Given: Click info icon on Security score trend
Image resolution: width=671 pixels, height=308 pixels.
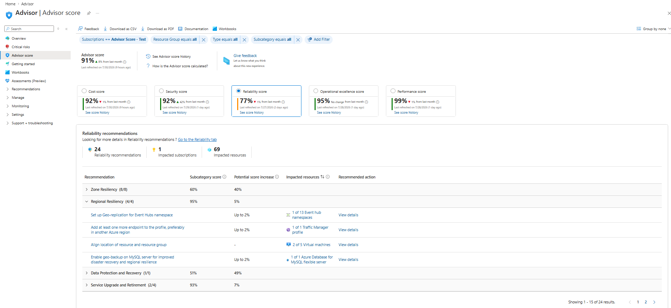Looking at the screenshot, I should point(207,102).
